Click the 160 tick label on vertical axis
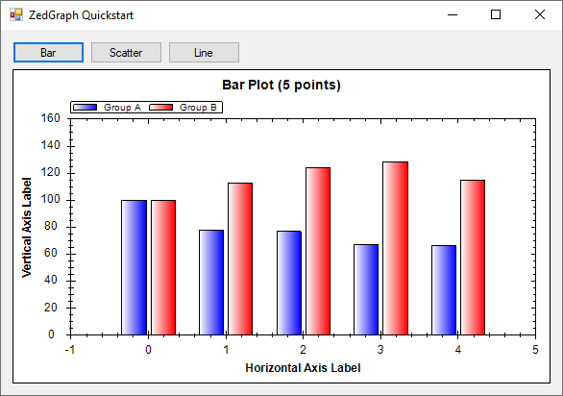This screenshot has width=563, height=396. pyautogui.click(x=51, y=118)
